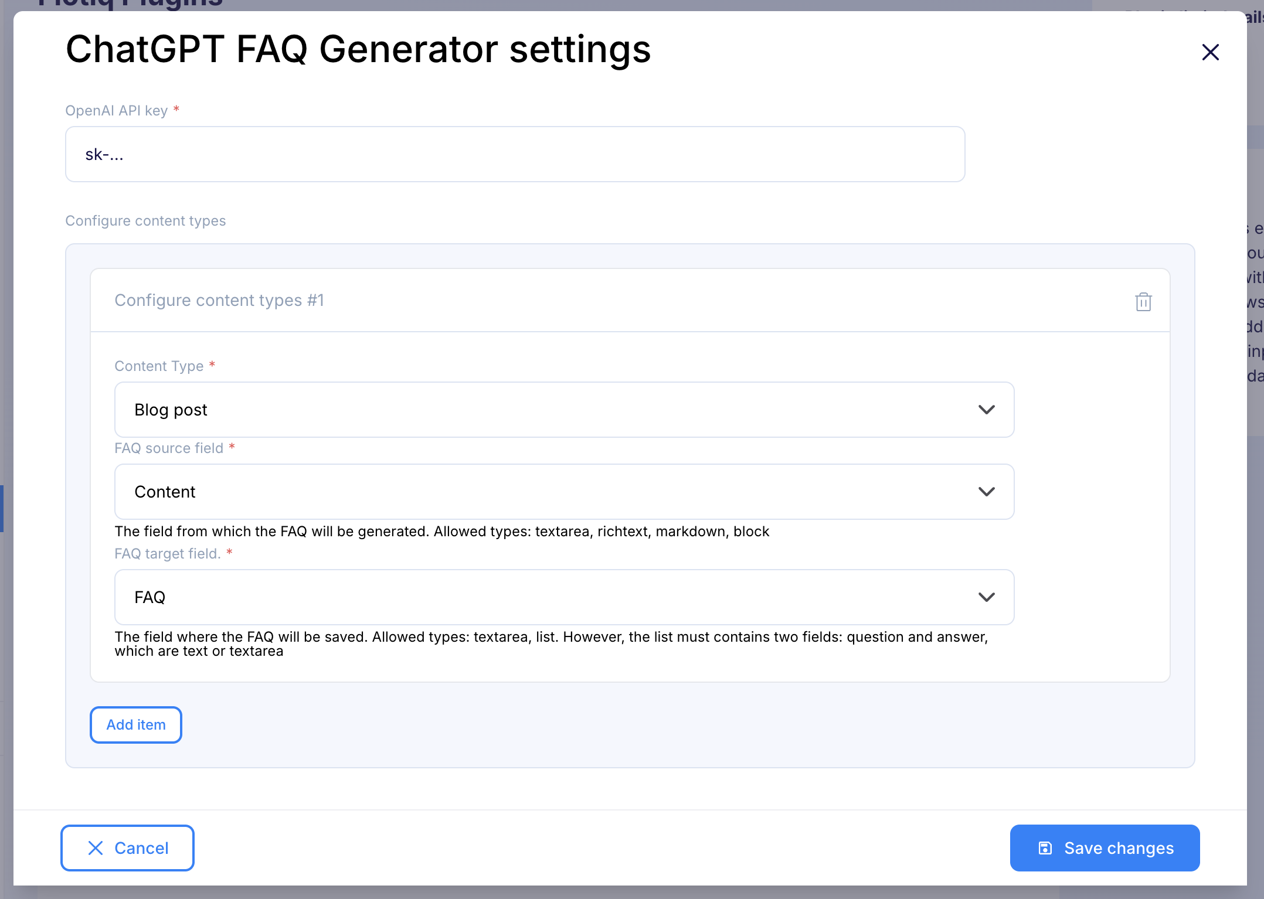The height and width of the screenshot is (899, 1264).
Task: Open the FAQ source field dropdown showing Content
Action: click(x=564, y=492)
